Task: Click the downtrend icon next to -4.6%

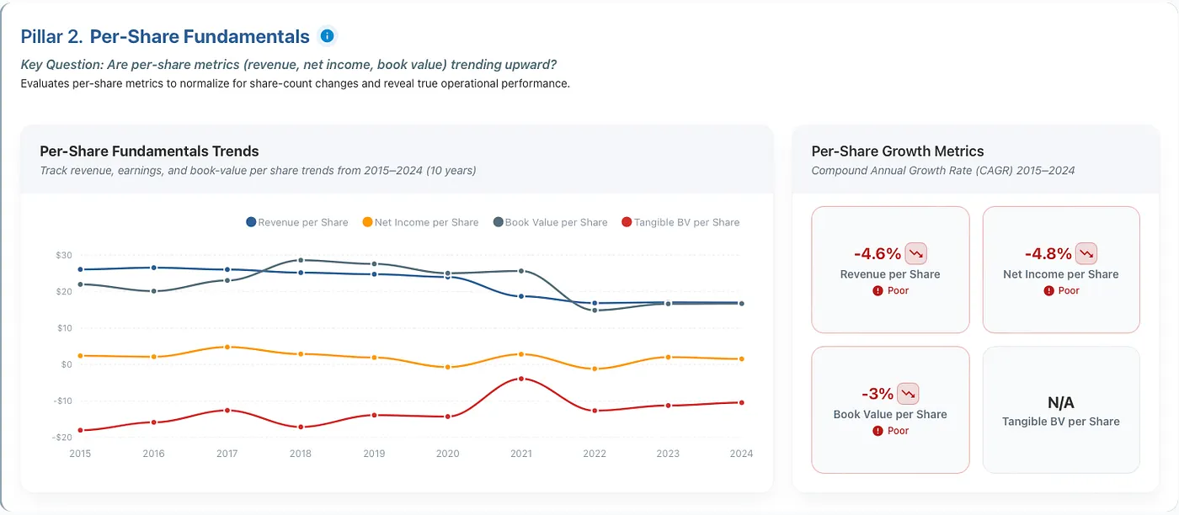Action: coord(915,252)
